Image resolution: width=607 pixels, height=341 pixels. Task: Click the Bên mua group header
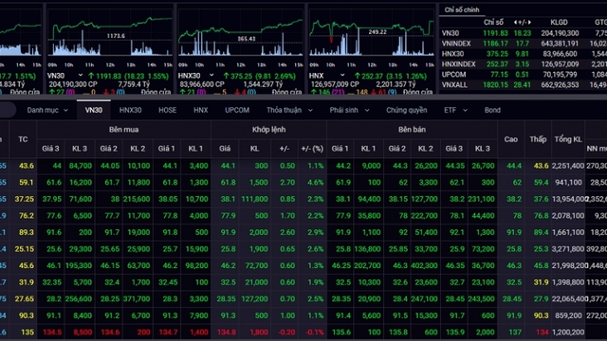(123, 130)
